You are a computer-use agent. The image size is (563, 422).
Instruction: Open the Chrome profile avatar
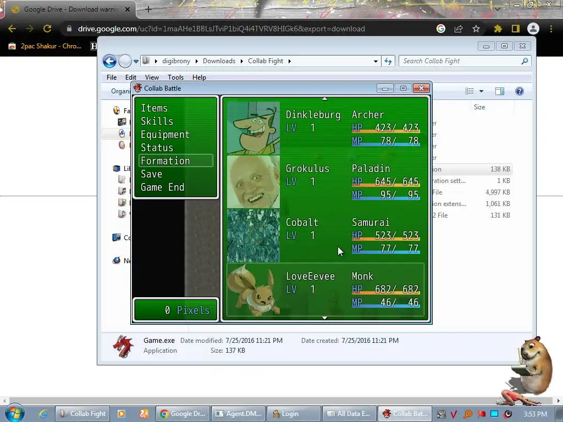[533, 29]
